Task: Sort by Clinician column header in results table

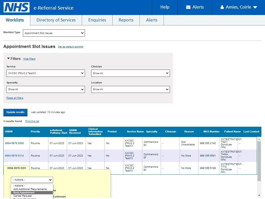Action: [x=171, y=131]
